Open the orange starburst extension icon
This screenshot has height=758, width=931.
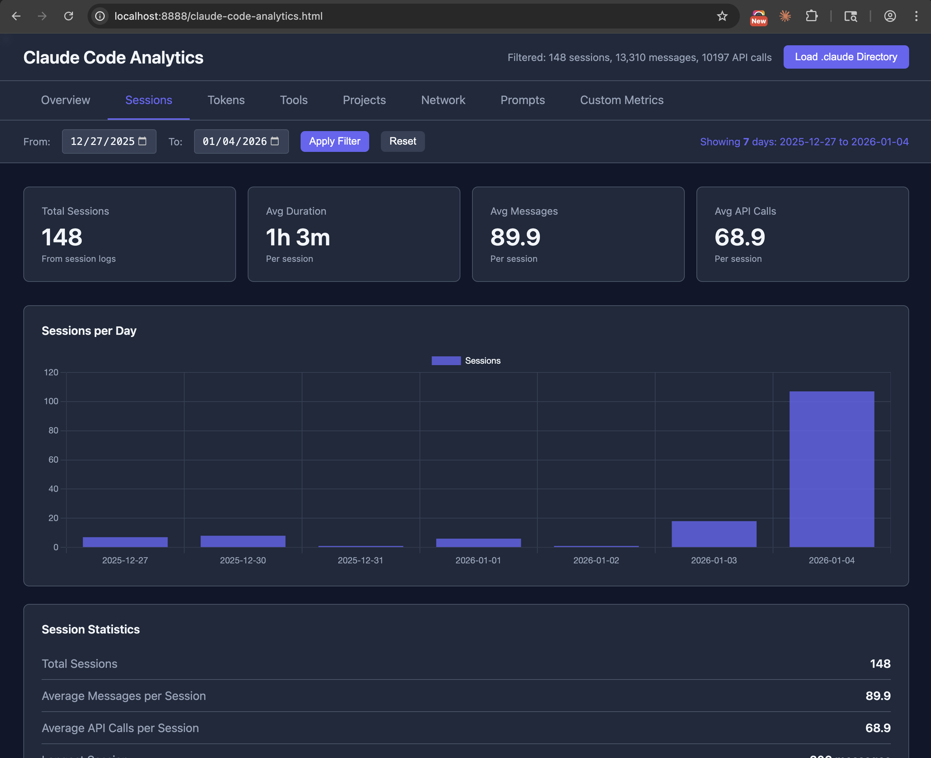(x=785, y=16)
